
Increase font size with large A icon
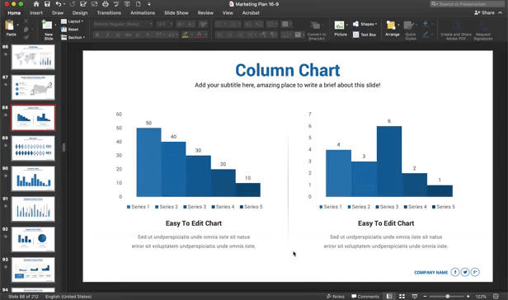[x=180, y=24]
